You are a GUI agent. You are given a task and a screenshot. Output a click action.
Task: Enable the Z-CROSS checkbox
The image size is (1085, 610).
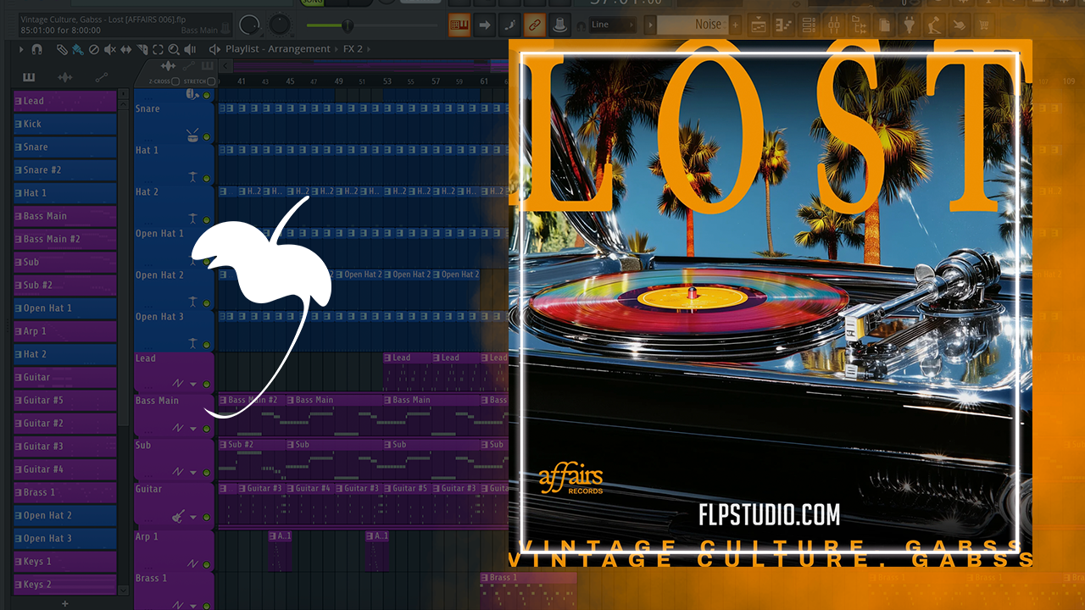[x=175, y=81]
